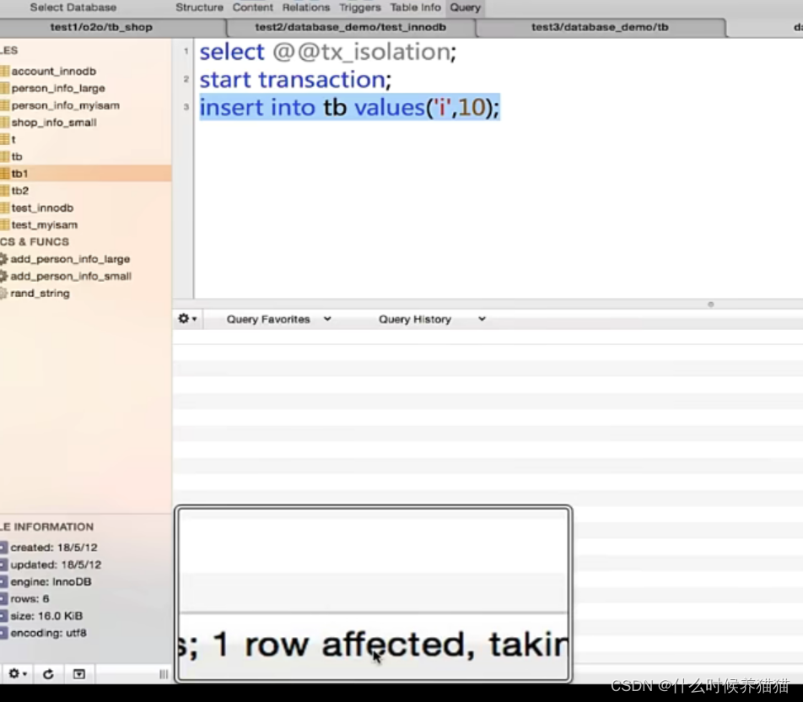Click the Select Database dropdown
Image resolution: width=803 pixels, height=702 pixels.
click(x=73, y=8)
